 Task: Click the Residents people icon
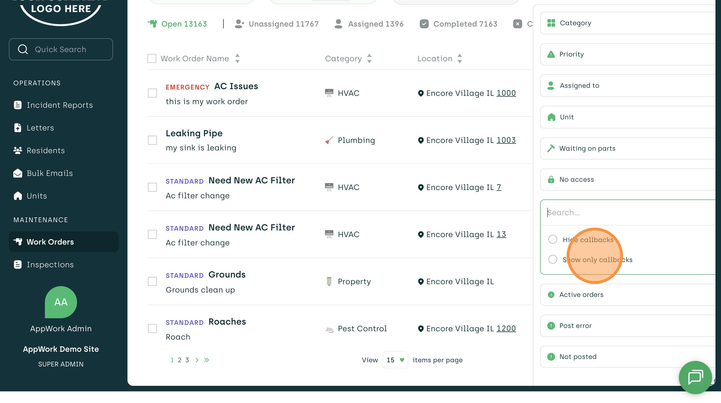[18, 150]
